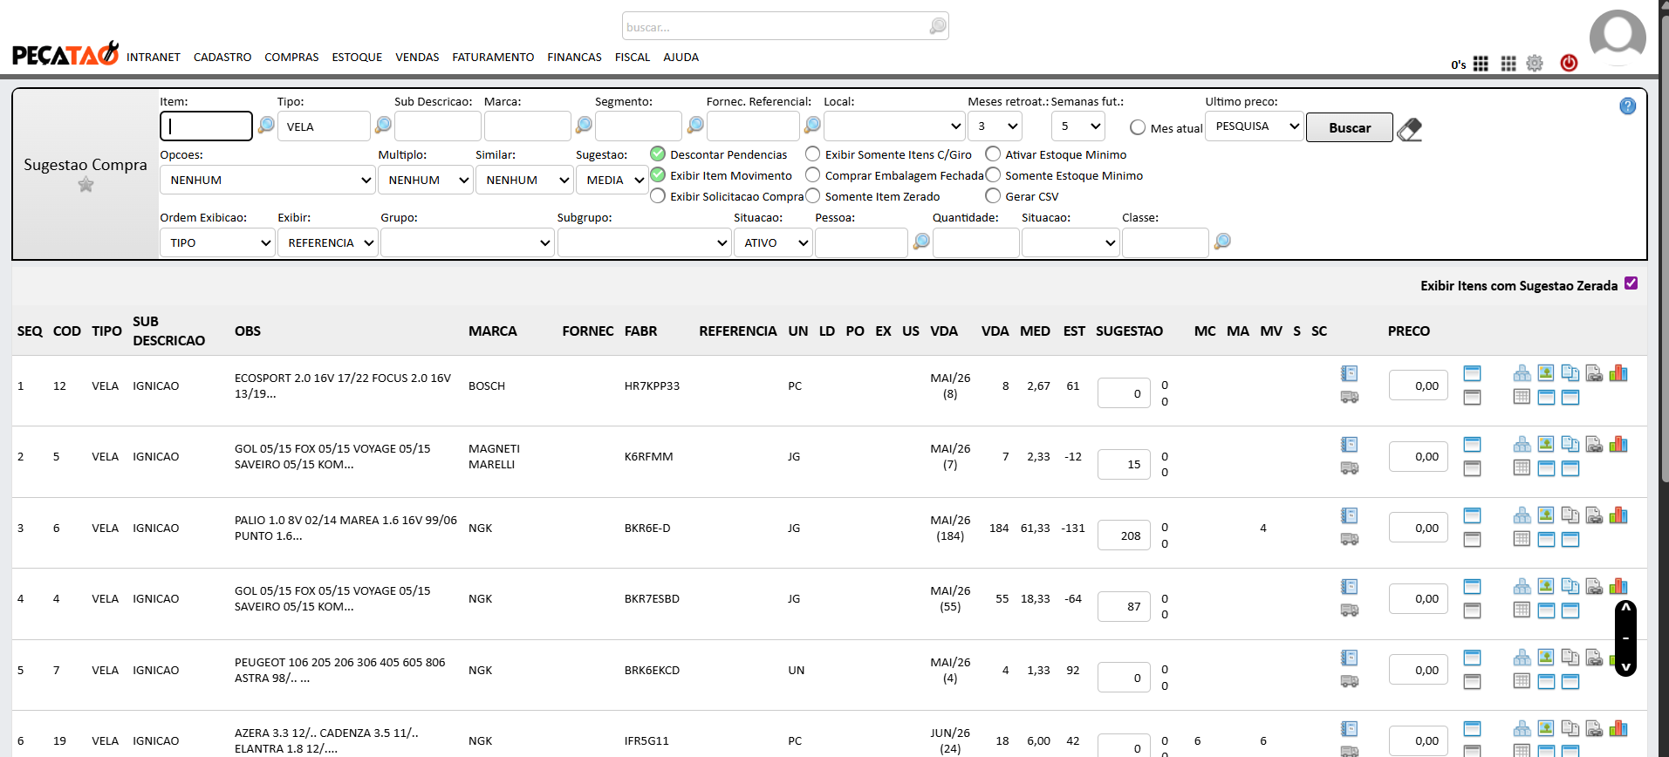Open the picture icon in the HR7KPP33 row
This screenshot has height=757, width=1669.
pyautogui.click(x=1546, y=373)
